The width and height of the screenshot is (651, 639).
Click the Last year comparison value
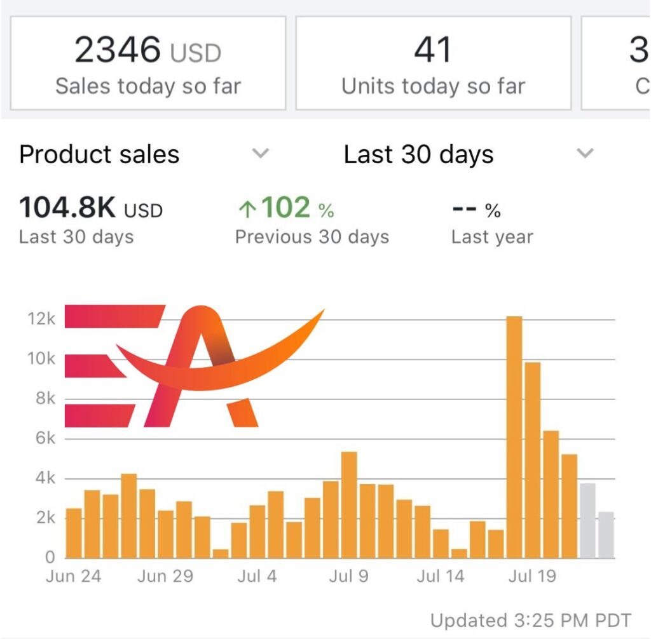click(476, 210)
